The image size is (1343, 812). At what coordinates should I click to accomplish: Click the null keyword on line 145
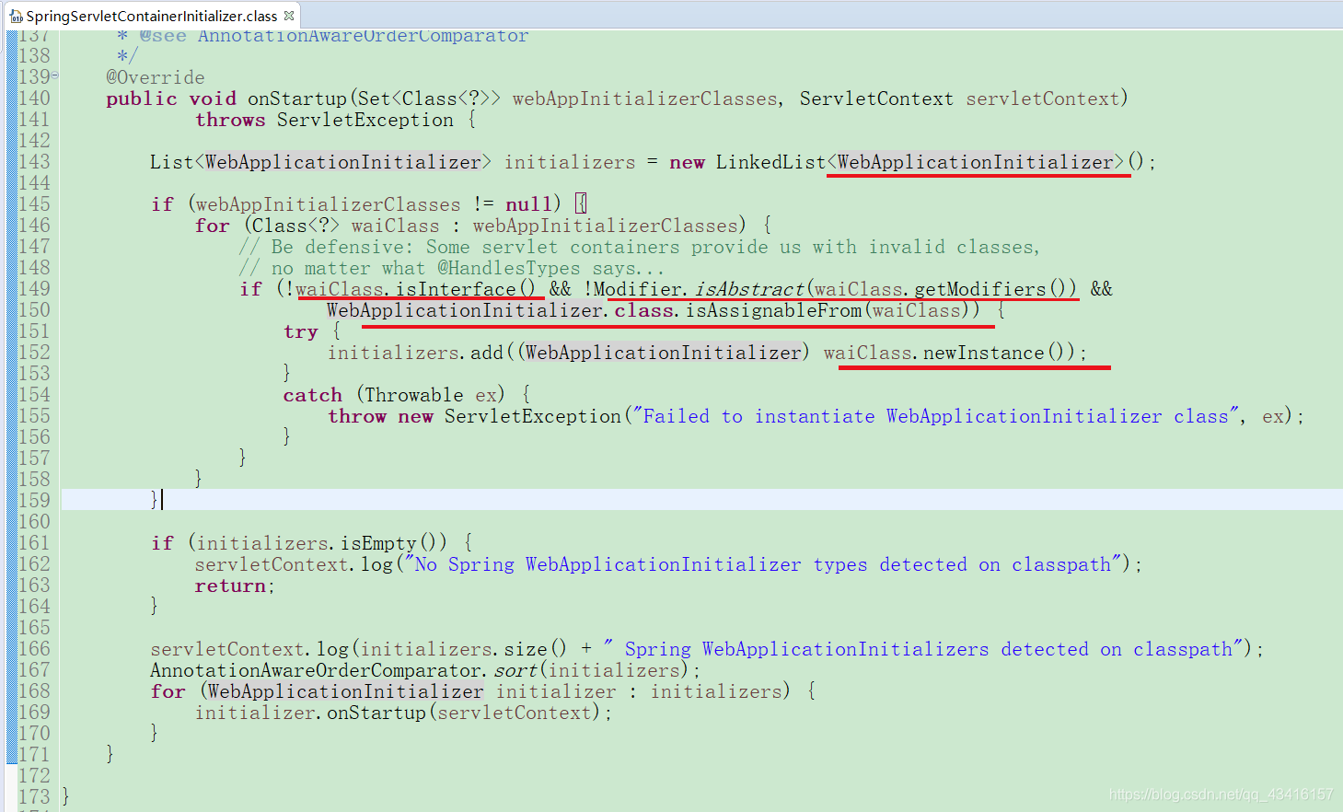[528, 204]
